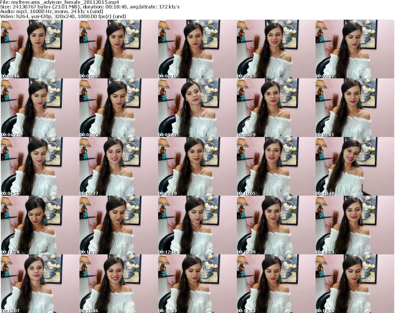Click the 00:10:48 thumbnail

coord(355,167)
